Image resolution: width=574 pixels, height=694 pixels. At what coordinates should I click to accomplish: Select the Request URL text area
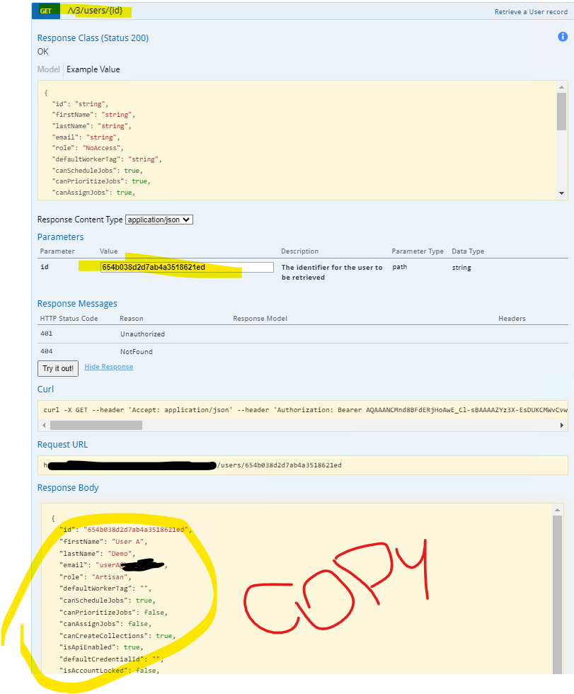(283, 465)
